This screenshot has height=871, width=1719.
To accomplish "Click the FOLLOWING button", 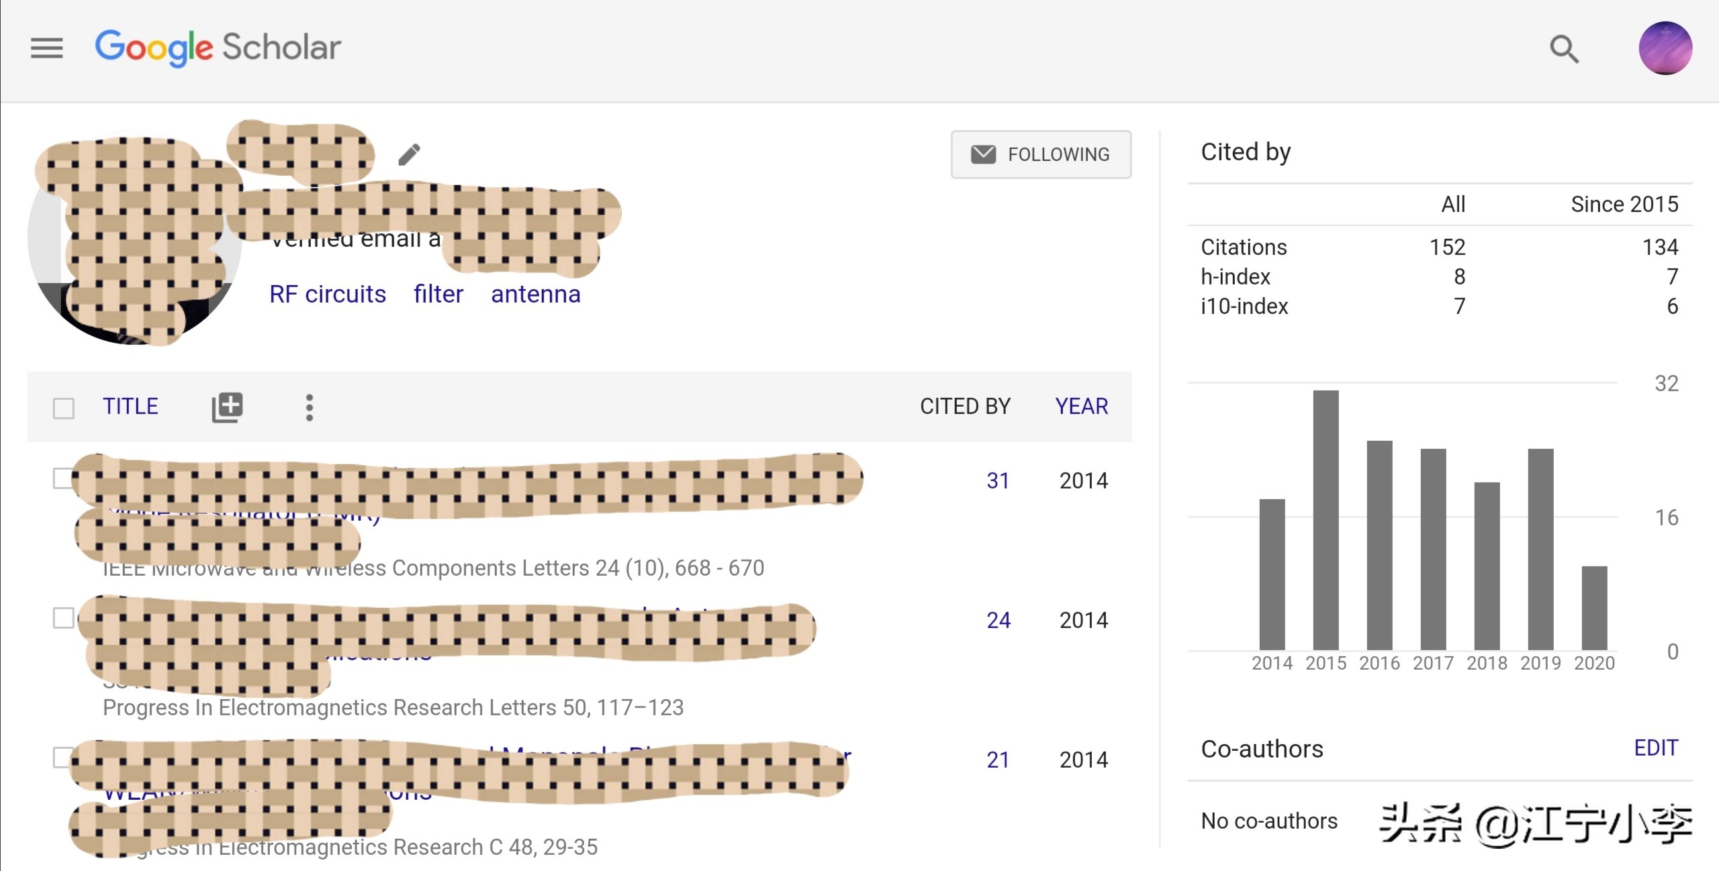I will click(1058, 154).
